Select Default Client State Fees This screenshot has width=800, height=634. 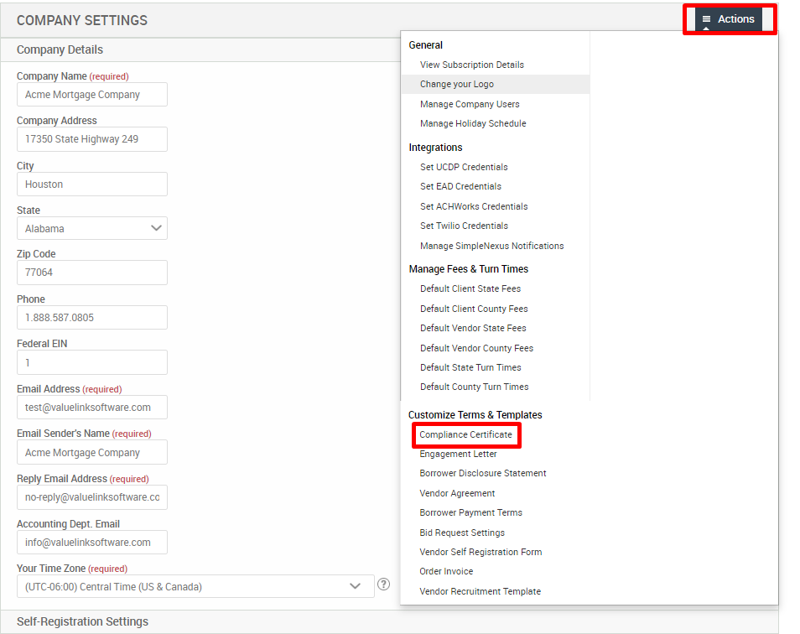click(x=470, y=288)
